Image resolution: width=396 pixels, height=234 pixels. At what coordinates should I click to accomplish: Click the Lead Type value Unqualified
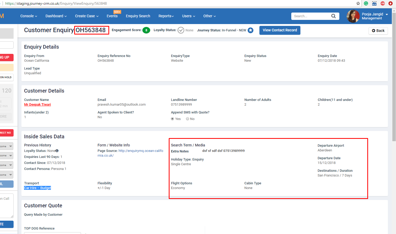33,73
